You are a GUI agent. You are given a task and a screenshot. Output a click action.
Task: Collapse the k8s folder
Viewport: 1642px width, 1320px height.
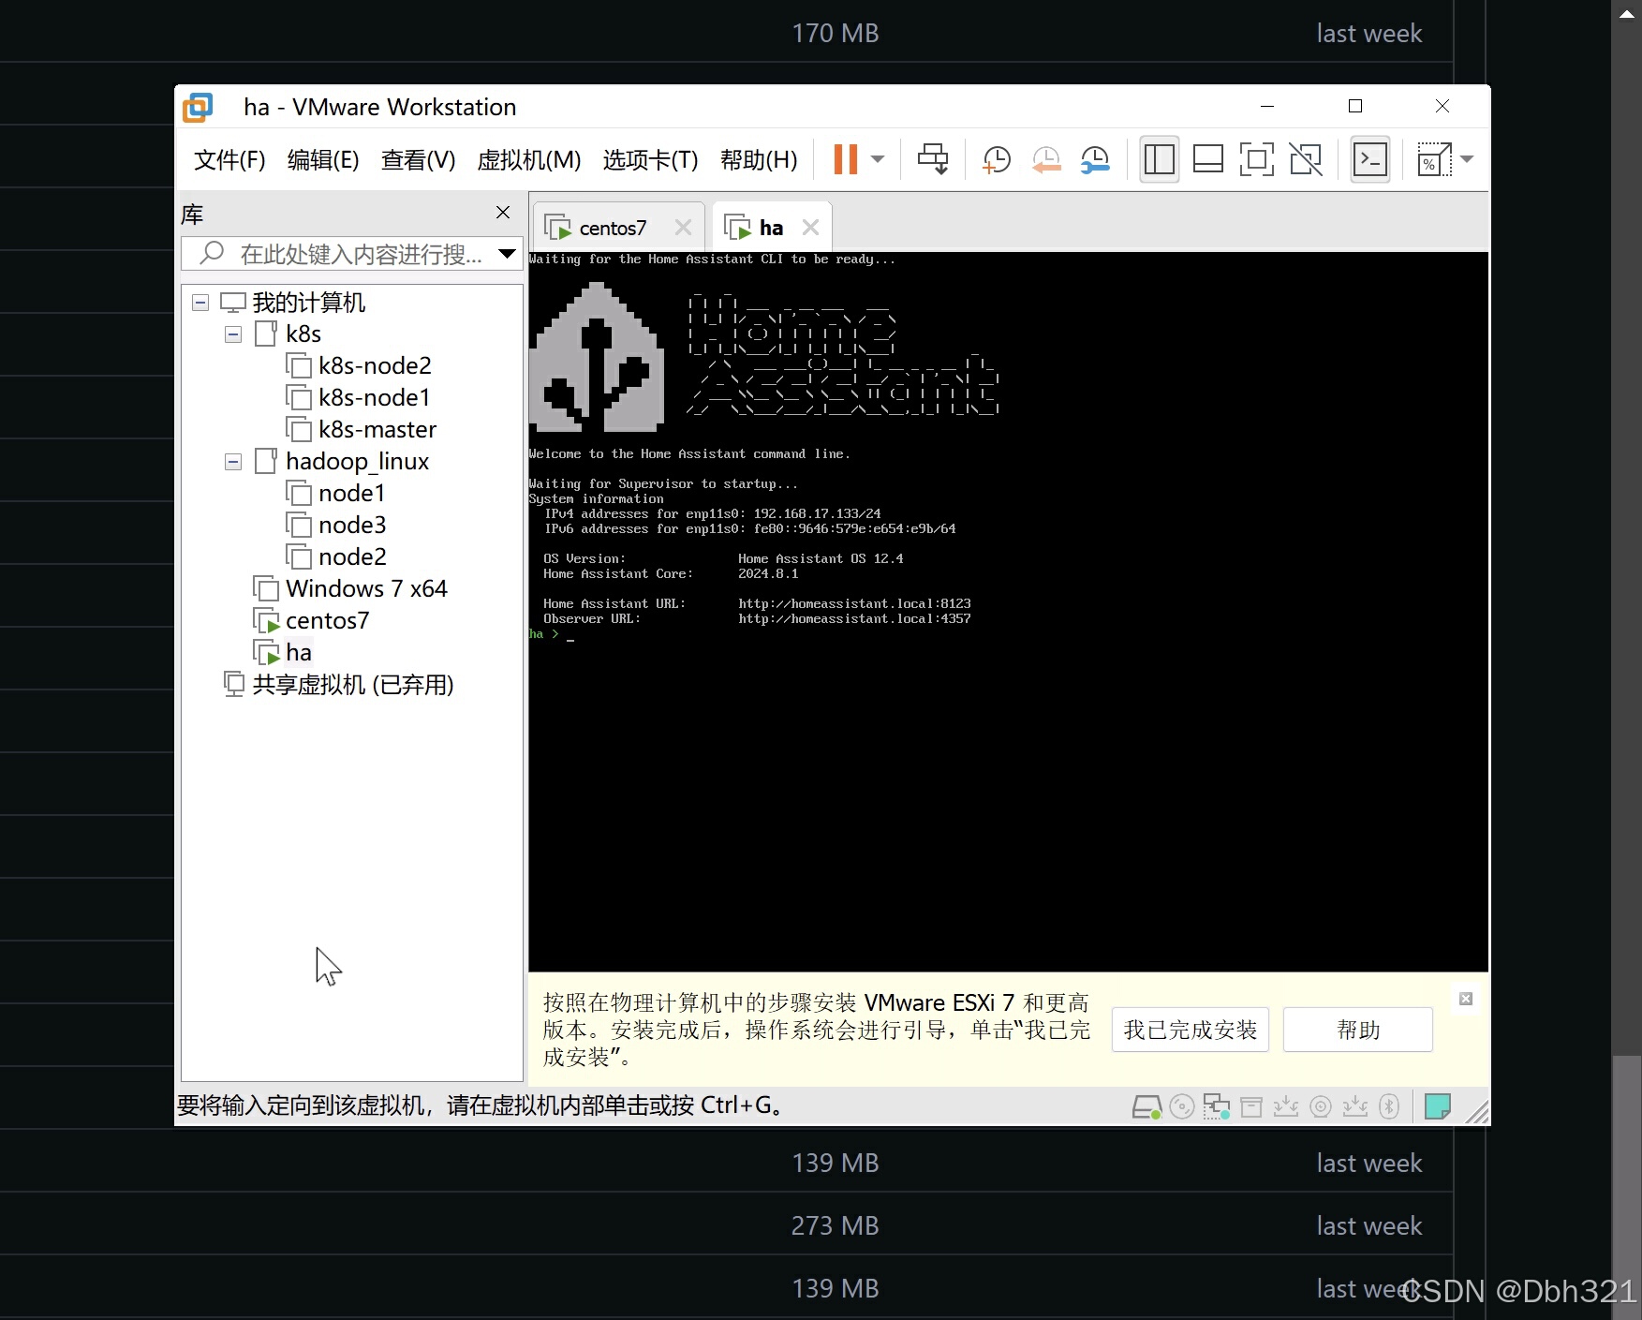click(x=233, y=334)
